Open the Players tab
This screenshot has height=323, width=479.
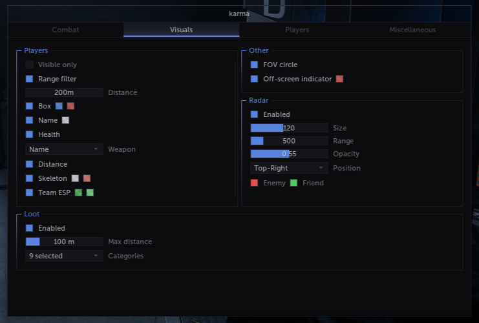click(x=297, y=30)
